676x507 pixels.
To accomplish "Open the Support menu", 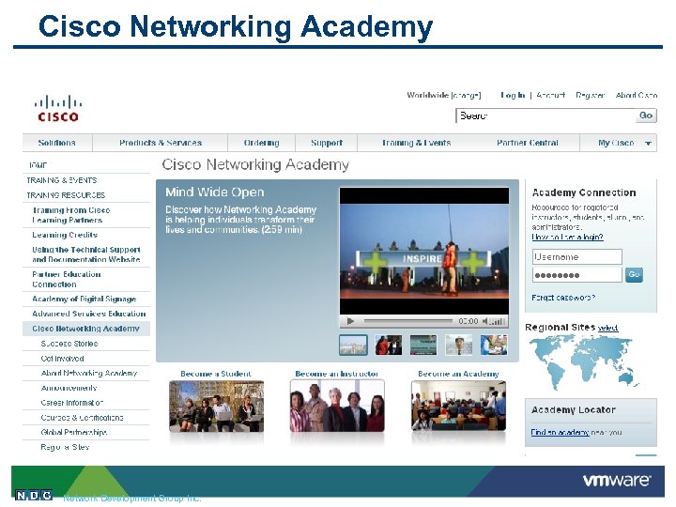I will 327,143.
